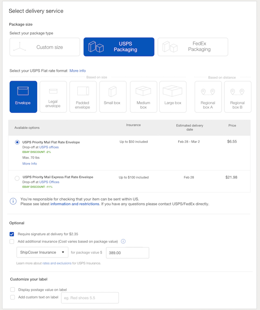Select the Padded envelope format

(x=83, y=97)
